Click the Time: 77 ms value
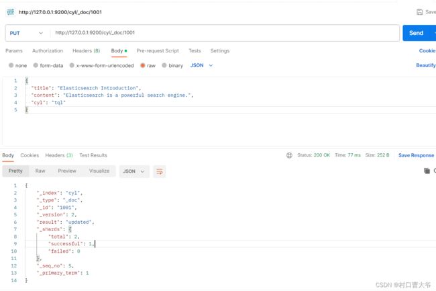This screenshot has height=291, width=436. (347, 155)
